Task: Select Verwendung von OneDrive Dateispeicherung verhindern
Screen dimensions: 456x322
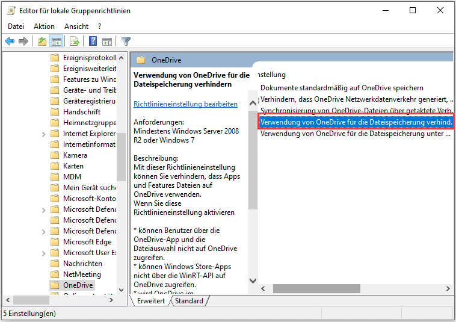Action: (x=357, y=122)
